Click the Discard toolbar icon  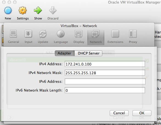pyautogui.click(x=53, y=10)
